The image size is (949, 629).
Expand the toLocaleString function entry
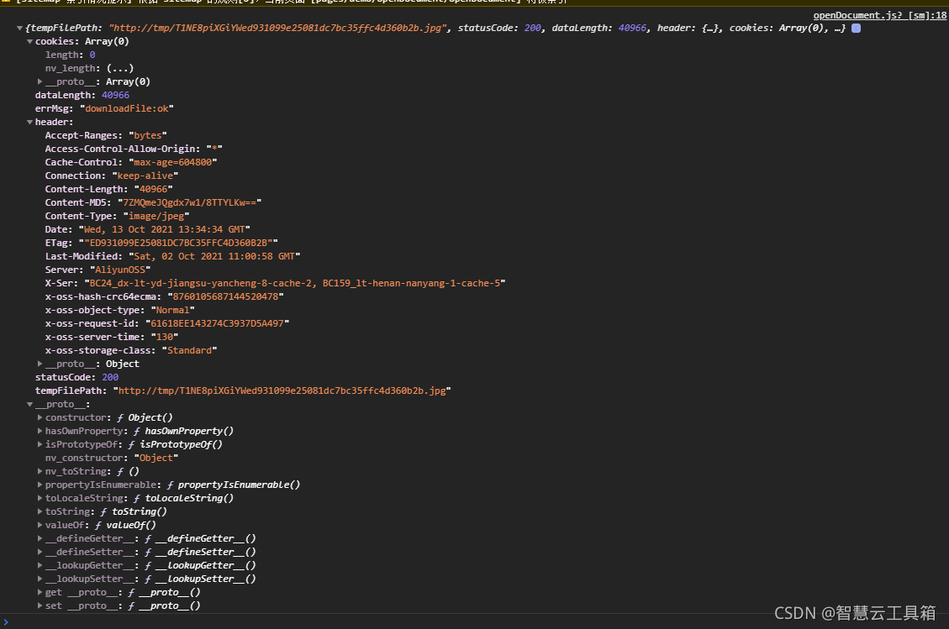(40, 498)
